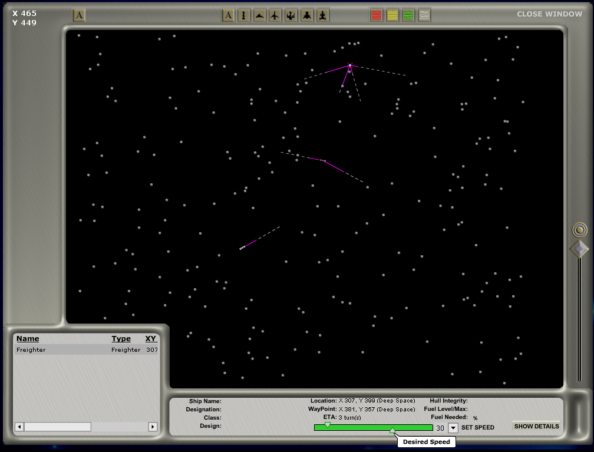Select the wide-winged ship filter icon
Screen dimensions: 594x452
[x=307, y=15]
